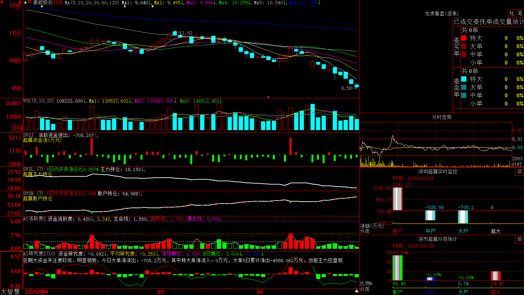Click the magenta 爆发线: 6.000 label
The height and width of the screenshot is (295, 524).
(x=204, y=219)
